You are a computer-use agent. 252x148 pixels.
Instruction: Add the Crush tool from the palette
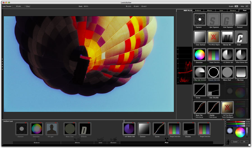coord(241,37)
